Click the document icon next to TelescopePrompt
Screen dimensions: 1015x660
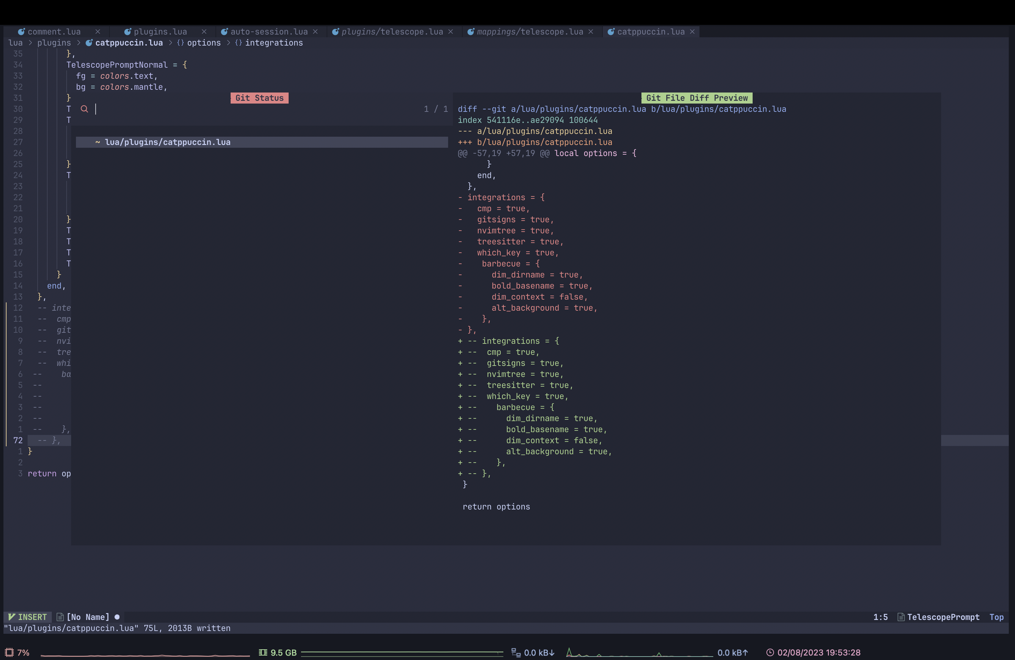tap(901, 617)
